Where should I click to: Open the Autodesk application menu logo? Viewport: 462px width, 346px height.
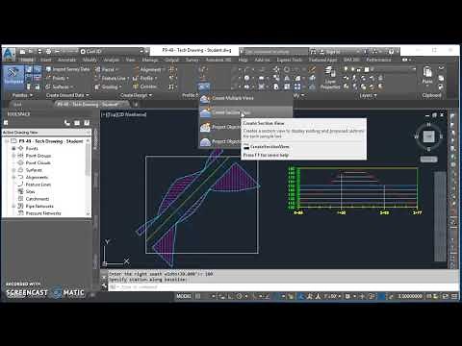[10, 53]
